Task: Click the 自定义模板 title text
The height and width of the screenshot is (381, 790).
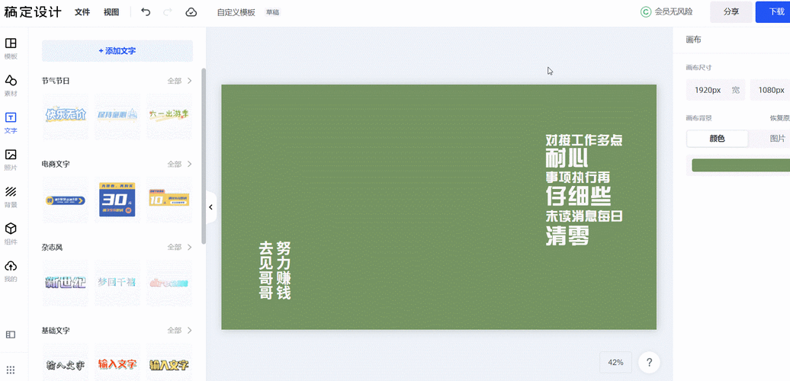Action: coord(236,13)
